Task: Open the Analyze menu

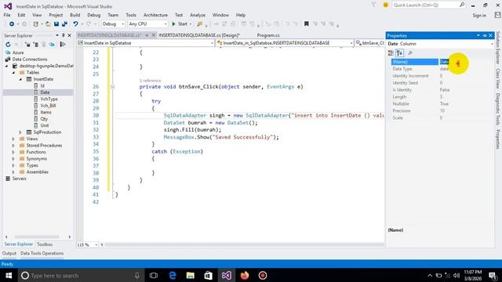Action: tap(198, 15)
